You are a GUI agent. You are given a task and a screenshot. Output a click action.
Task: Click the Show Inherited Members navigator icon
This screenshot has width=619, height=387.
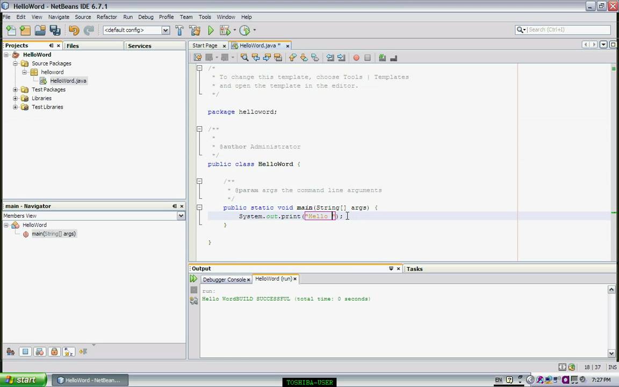10,352
